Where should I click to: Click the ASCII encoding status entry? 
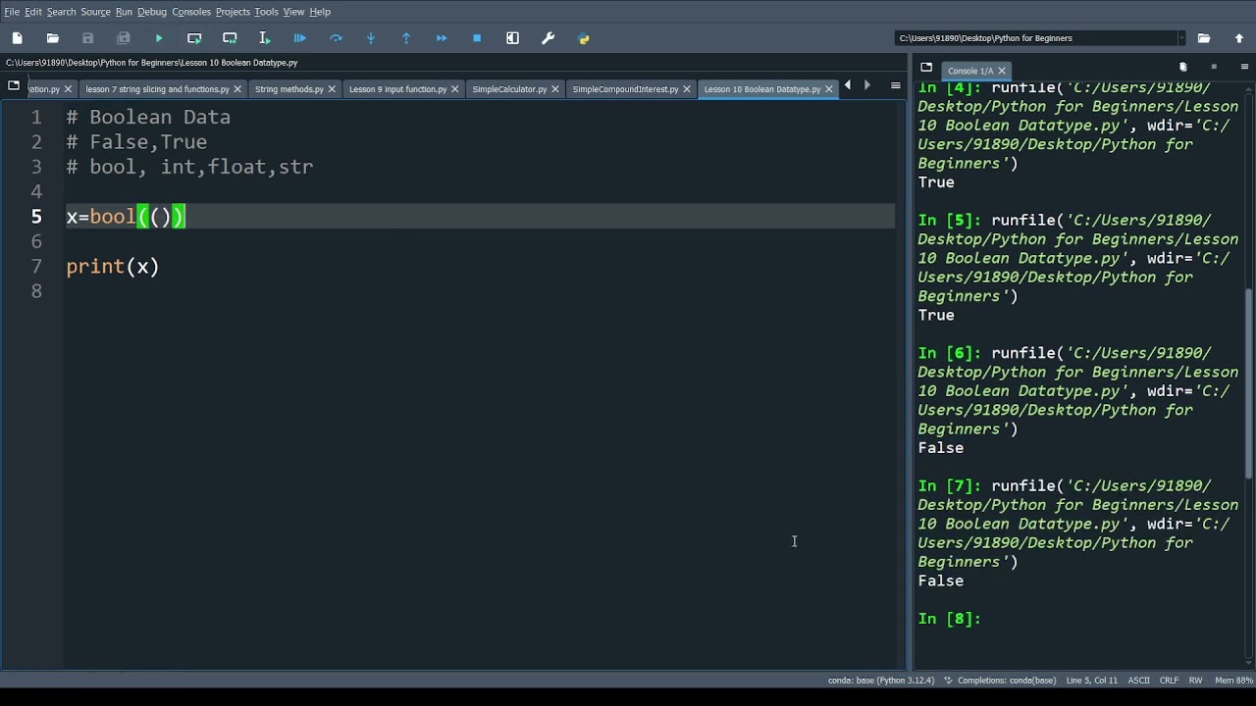point(1138,681)
